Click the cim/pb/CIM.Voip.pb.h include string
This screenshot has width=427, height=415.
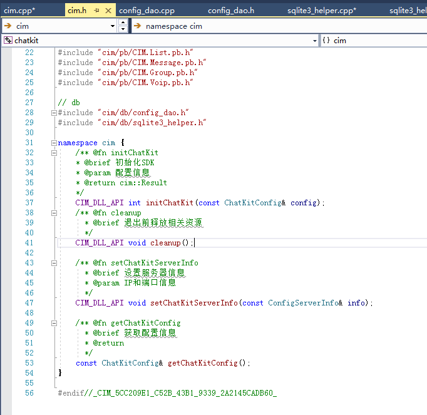(x=145, y=83)
